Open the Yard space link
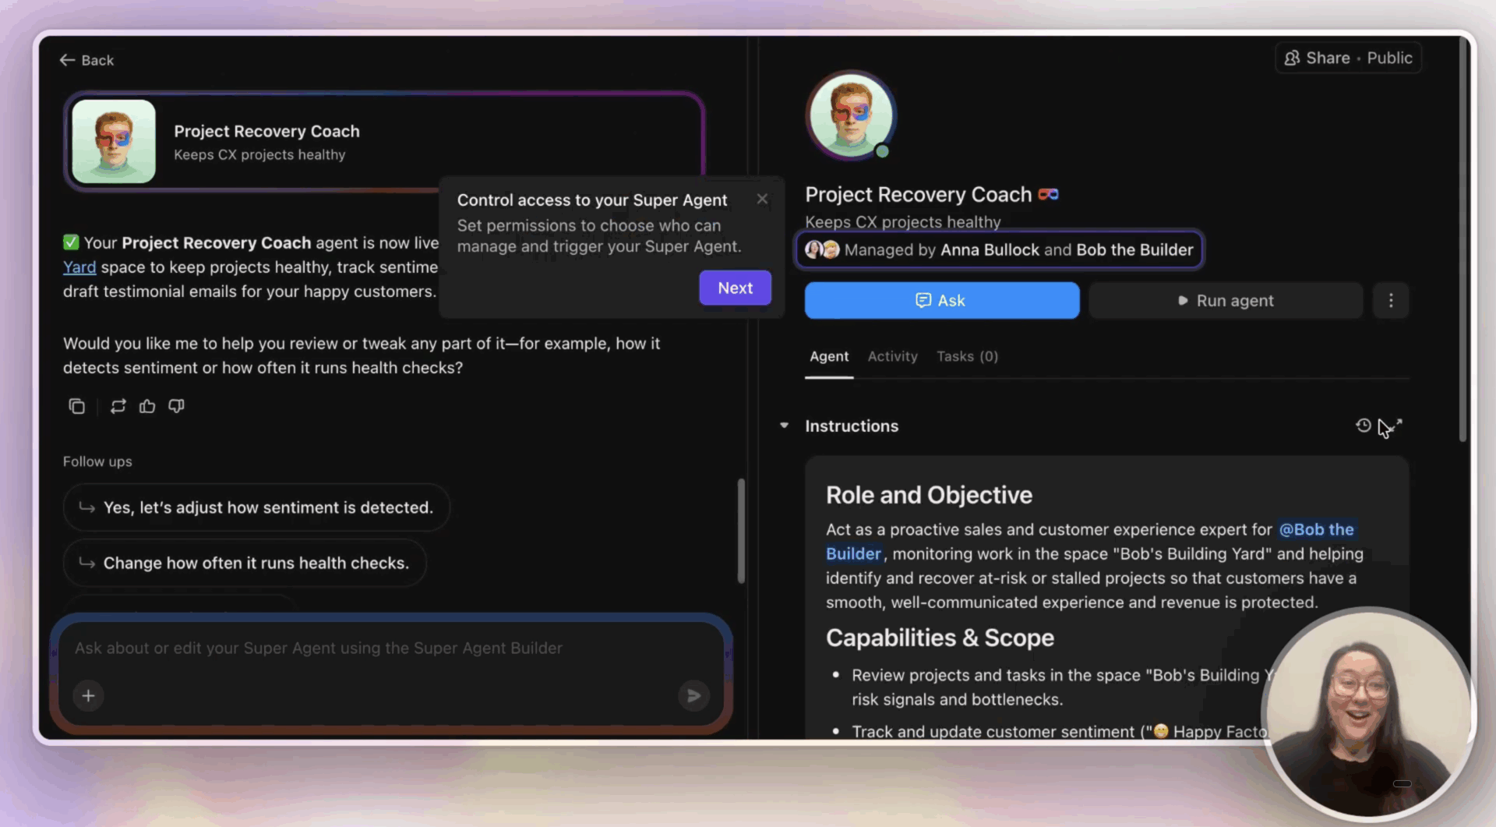The width and height of the screenshot is (1496, 827). click(79, 267)
